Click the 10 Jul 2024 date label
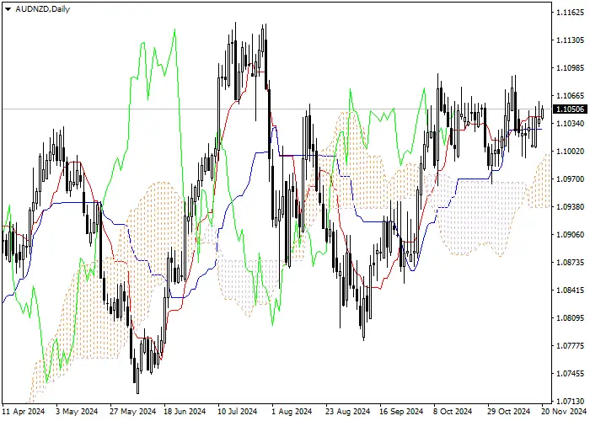This screenshot has height=421, width=590. 238,412
